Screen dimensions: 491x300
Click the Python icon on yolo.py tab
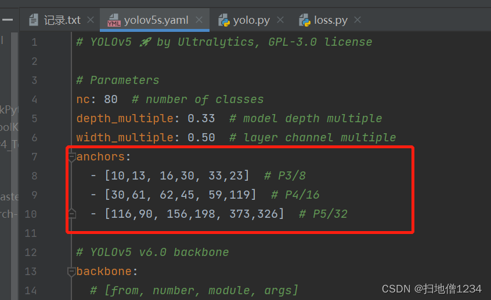[224, 20]
